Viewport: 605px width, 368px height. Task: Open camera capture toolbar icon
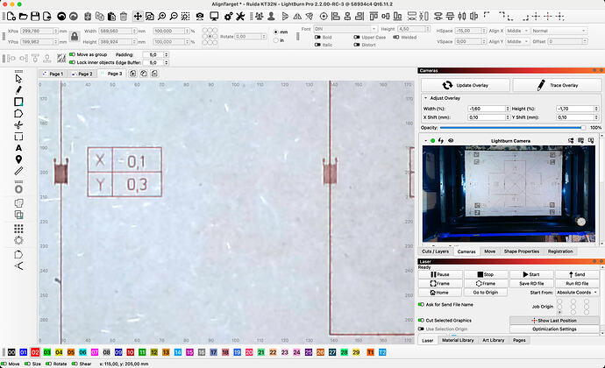[200, 16]
